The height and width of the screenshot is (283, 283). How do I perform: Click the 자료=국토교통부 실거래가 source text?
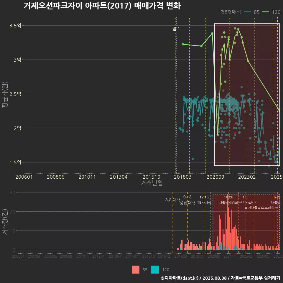click(x=255, y=278)
